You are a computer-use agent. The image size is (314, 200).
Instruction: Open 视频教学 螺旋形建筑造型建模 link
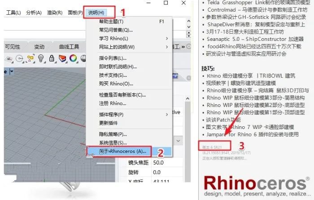coord(241,83)
